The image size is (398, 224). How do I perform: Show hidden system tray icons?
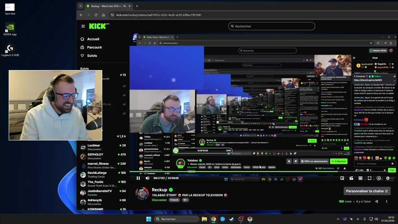pyautogui.click(x=338, y=219)
